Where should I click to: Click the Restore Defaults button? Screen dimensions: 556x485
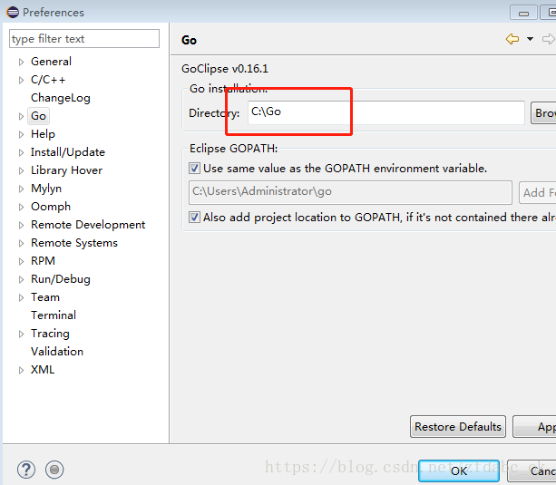pos(458,426)
